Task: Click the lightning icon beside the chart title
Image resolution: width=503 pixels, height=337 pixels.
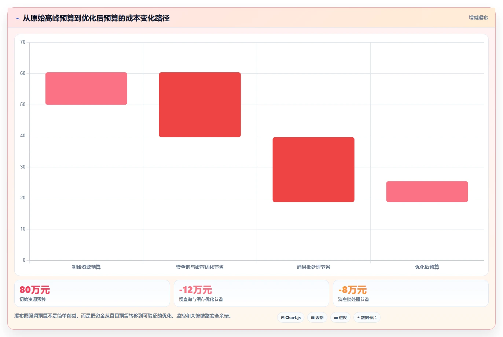Action: click(17, 18)
